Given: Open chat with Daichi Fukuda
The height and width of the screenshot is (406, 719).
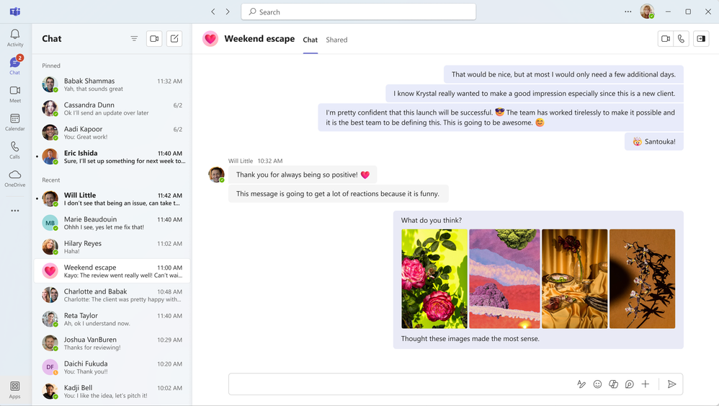Looking at the screenshot, I should (x=112, y=368).
